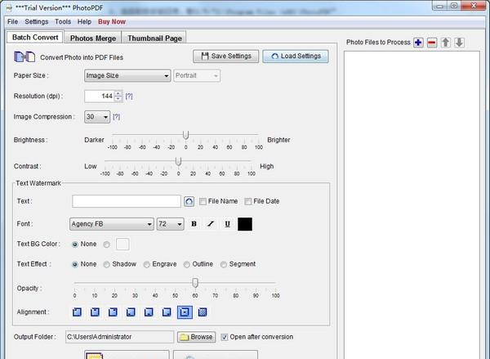
Task: Expand the Image Compression dropdown
Action: [x=96, y=117]
